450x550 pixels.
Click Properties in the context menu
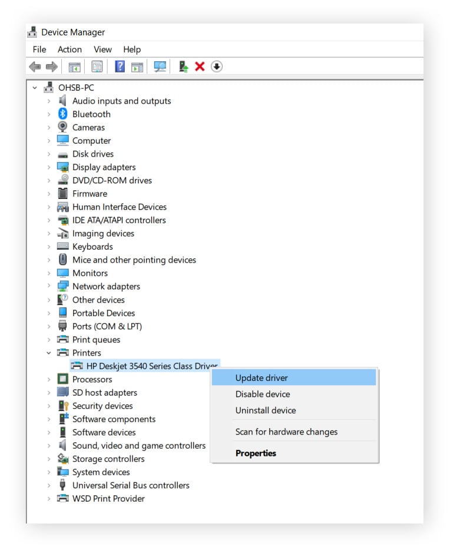pos(256,453)
